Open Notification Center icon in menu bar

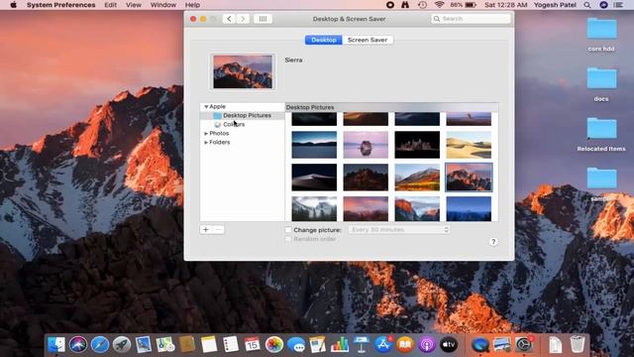[x=618, y=5]
